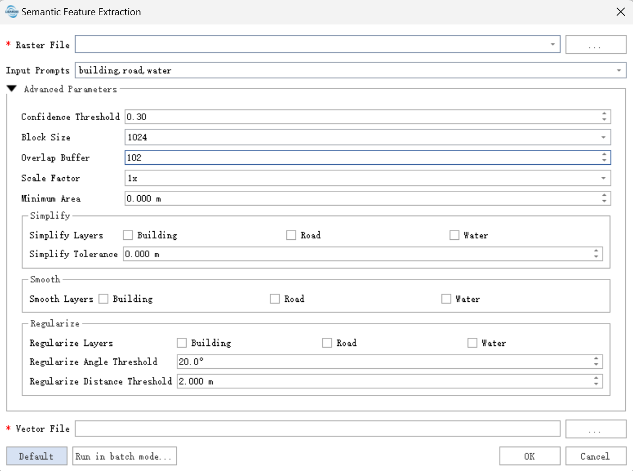Reset parameters with the Default button
633x471 pixels.
click(x=36, y=456)
